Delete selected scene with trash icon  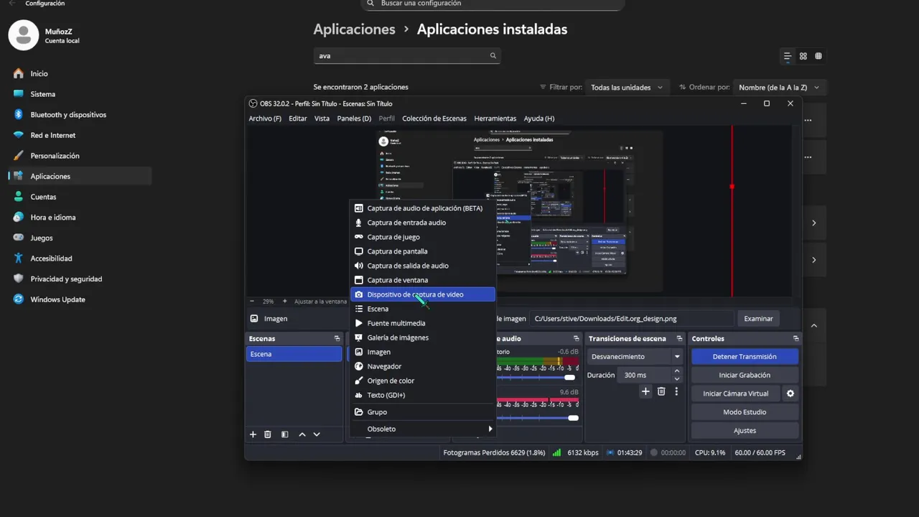coord(268,434)
